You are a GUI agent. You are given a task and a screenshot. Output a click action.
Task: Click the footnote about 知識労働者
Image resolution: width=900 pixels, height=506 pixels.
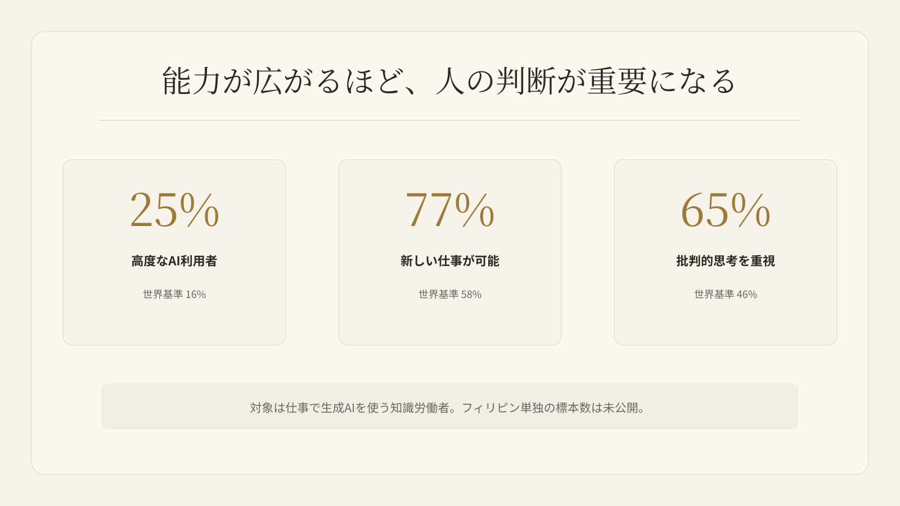click(x=448, y=408)
